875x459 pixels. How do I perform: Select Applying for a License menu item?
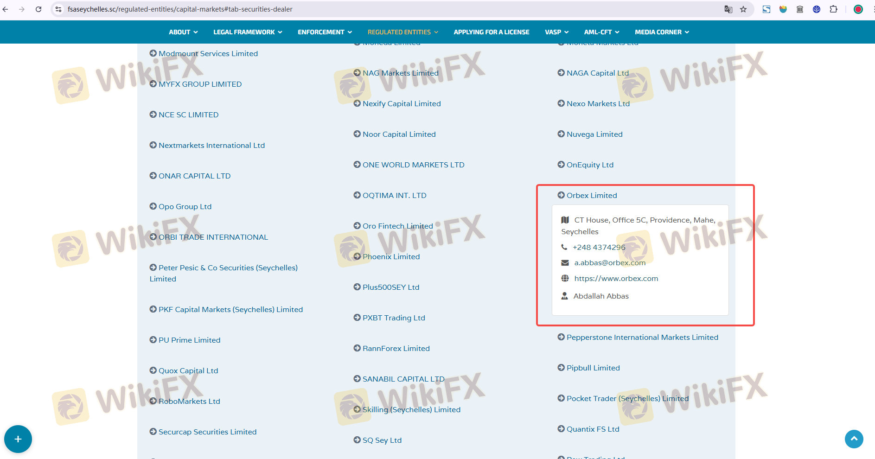491,32
